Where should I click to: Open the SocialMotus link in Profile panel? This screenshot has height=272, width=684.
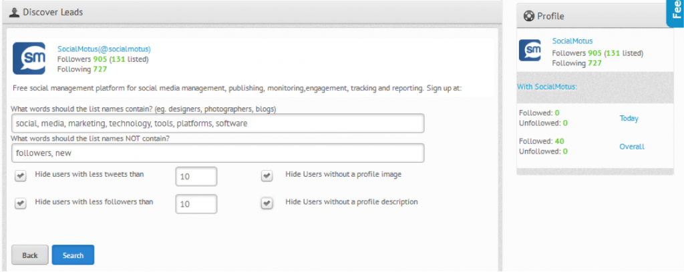pyautogui.click(x=572, y=41)
